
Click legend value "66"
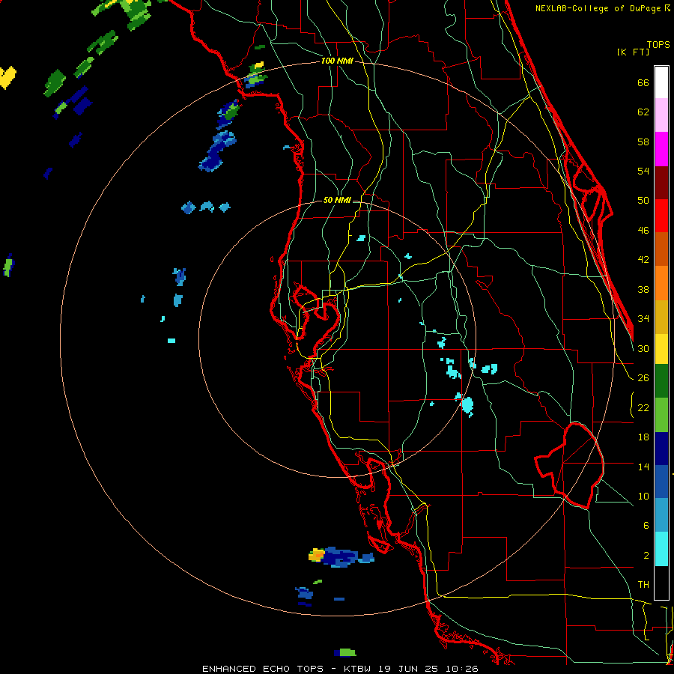643,83
